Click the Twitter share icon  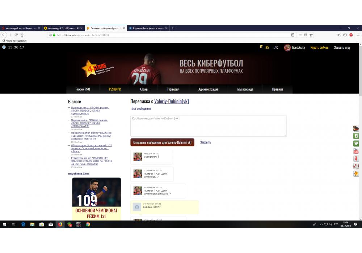356,143
